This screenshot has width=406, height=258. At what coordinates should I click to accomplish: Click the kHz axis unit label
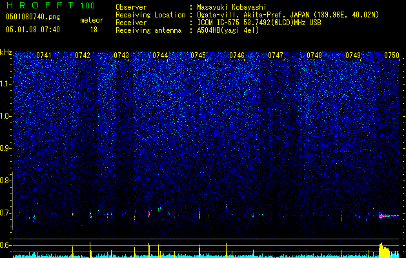(6, 52)
